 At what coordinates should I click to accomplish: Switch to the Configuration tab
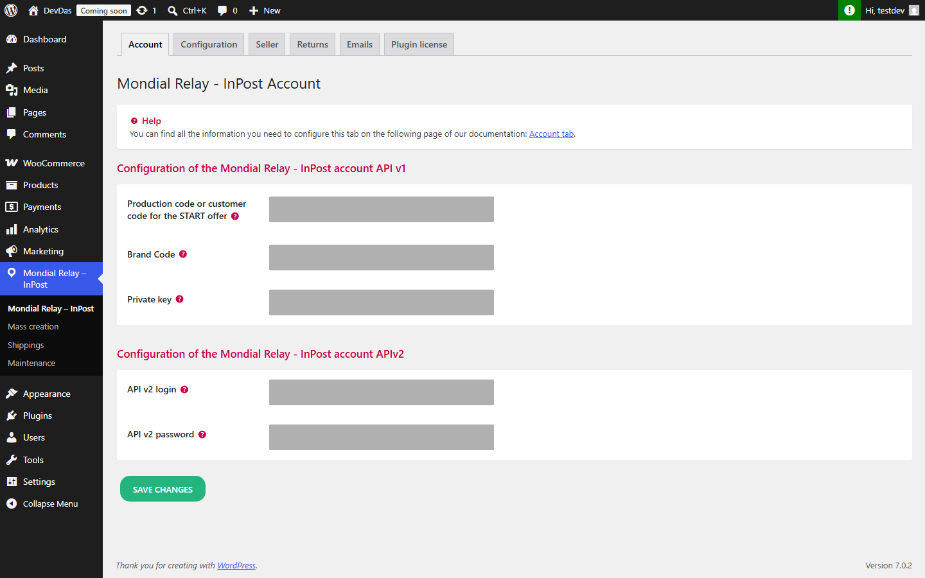tap(209, 44)
